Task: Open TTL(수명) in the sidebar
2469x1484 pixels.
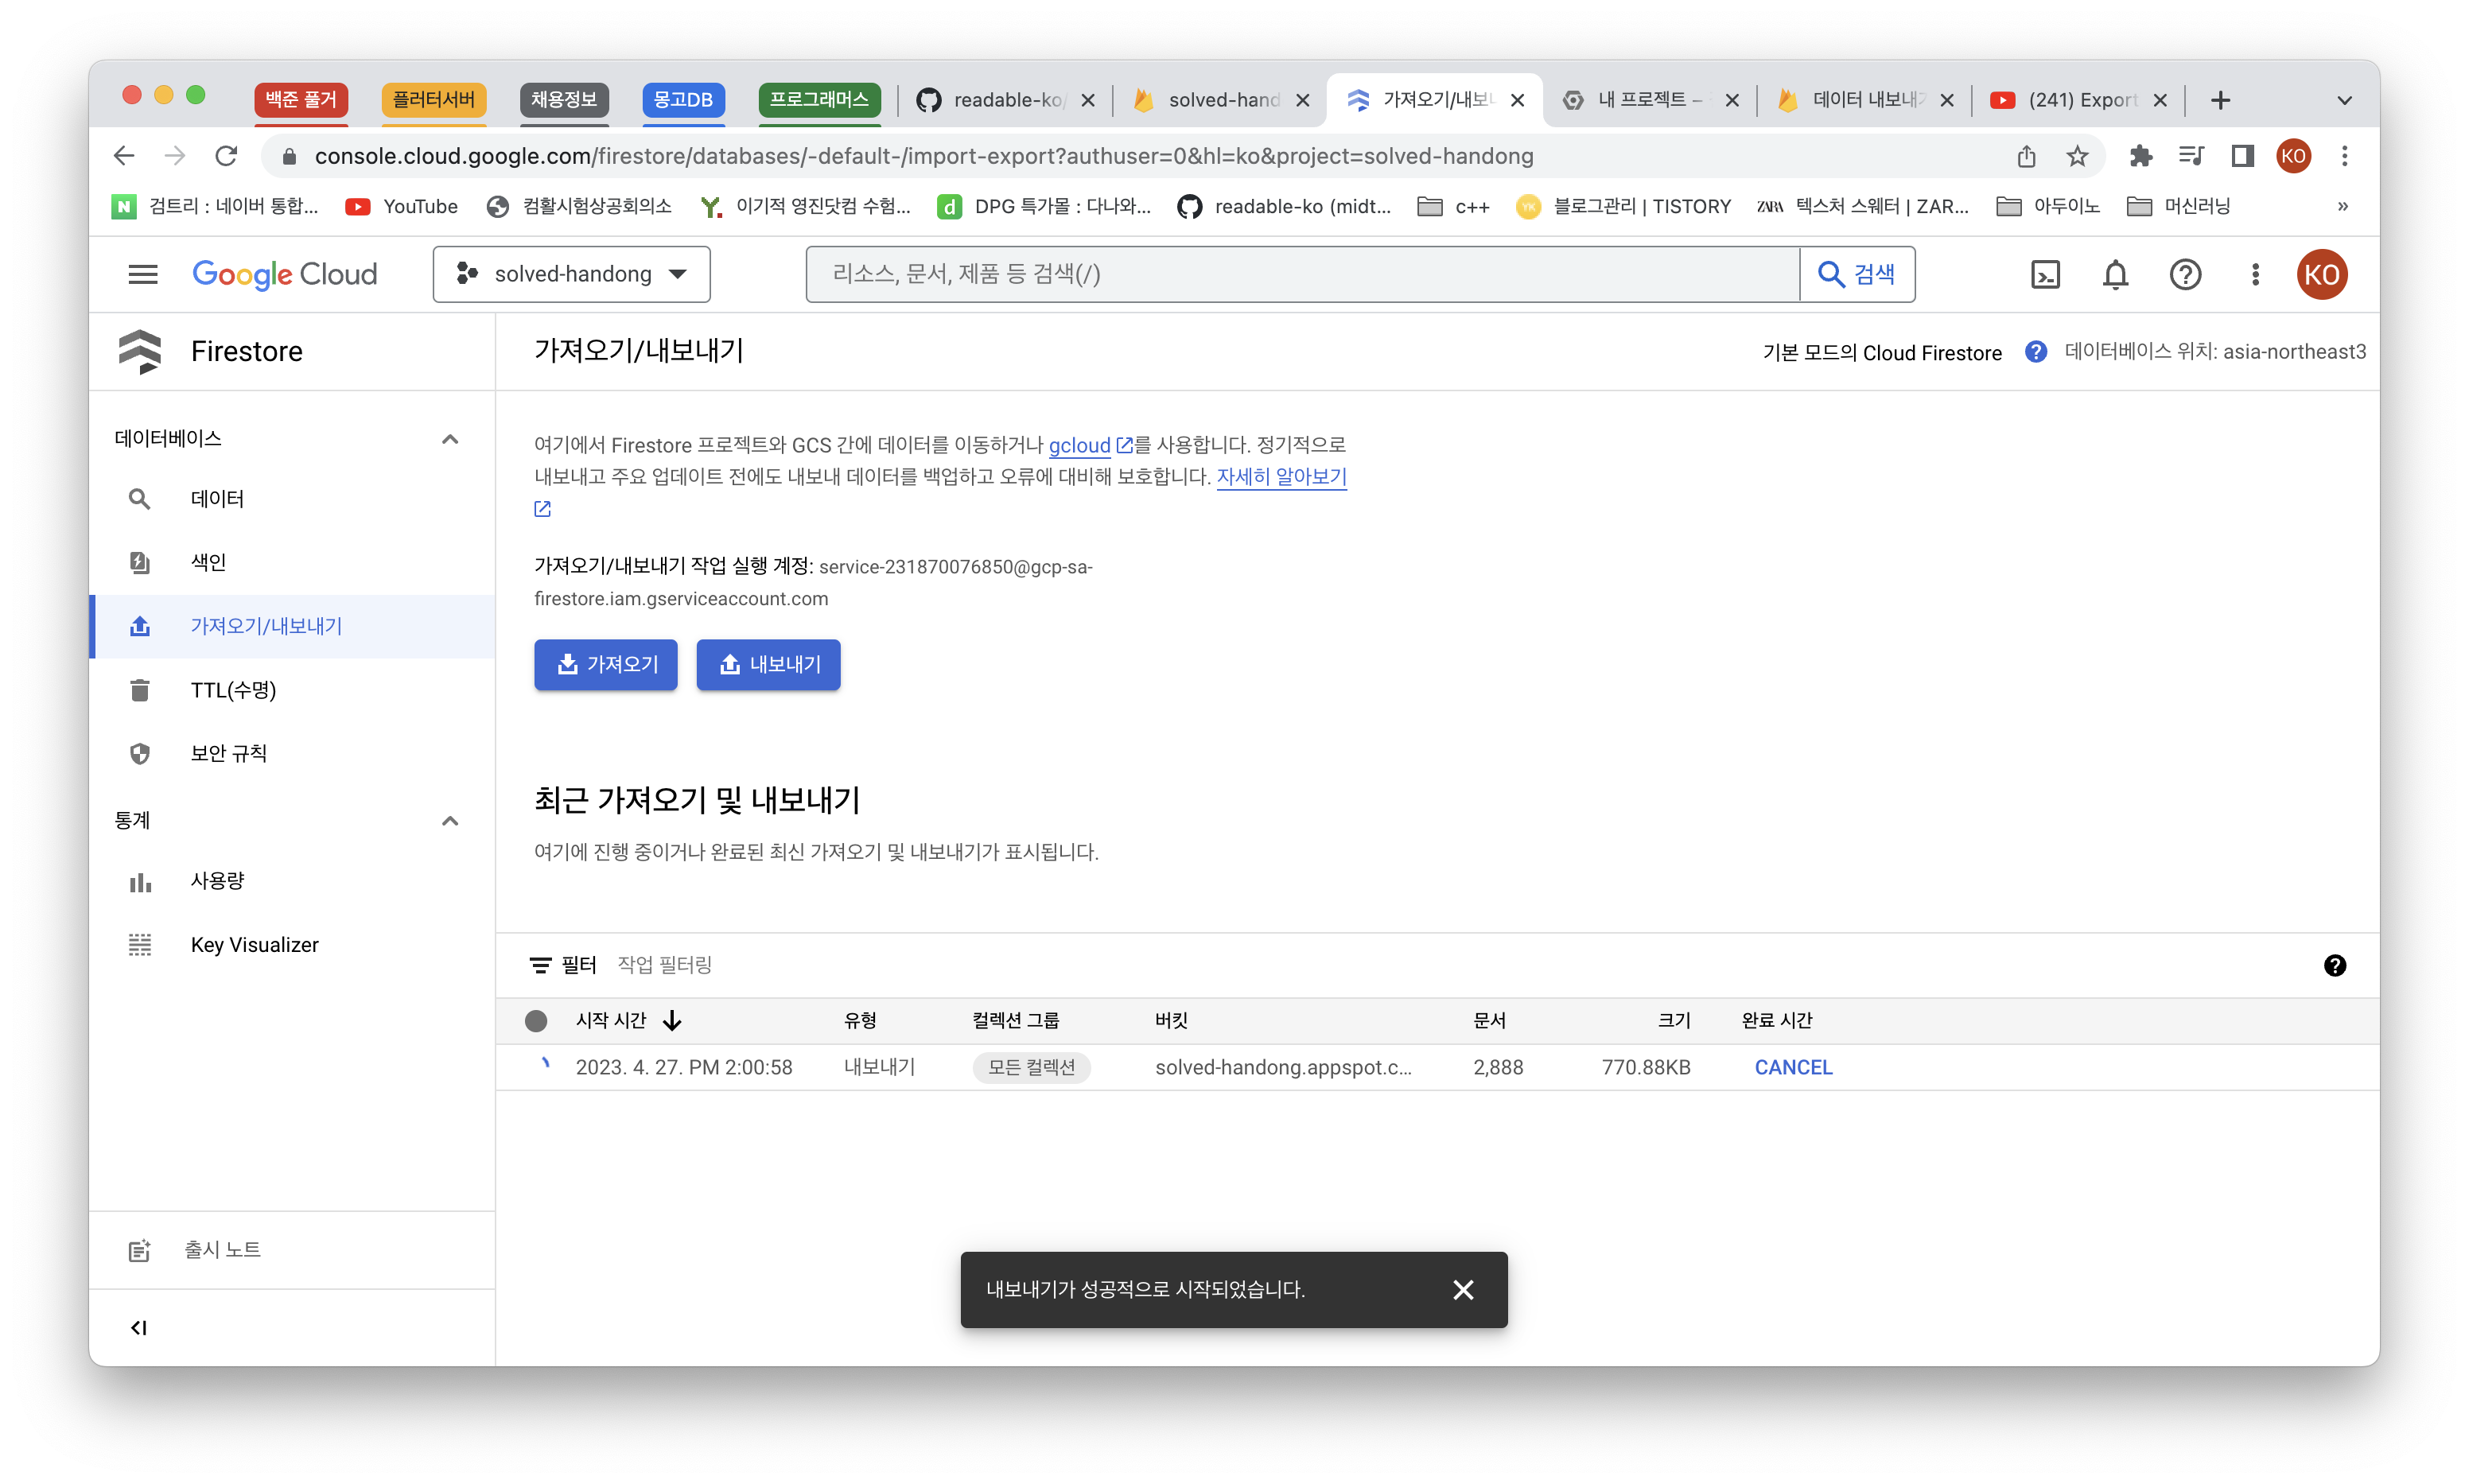Action: click(x=292, y=690)
